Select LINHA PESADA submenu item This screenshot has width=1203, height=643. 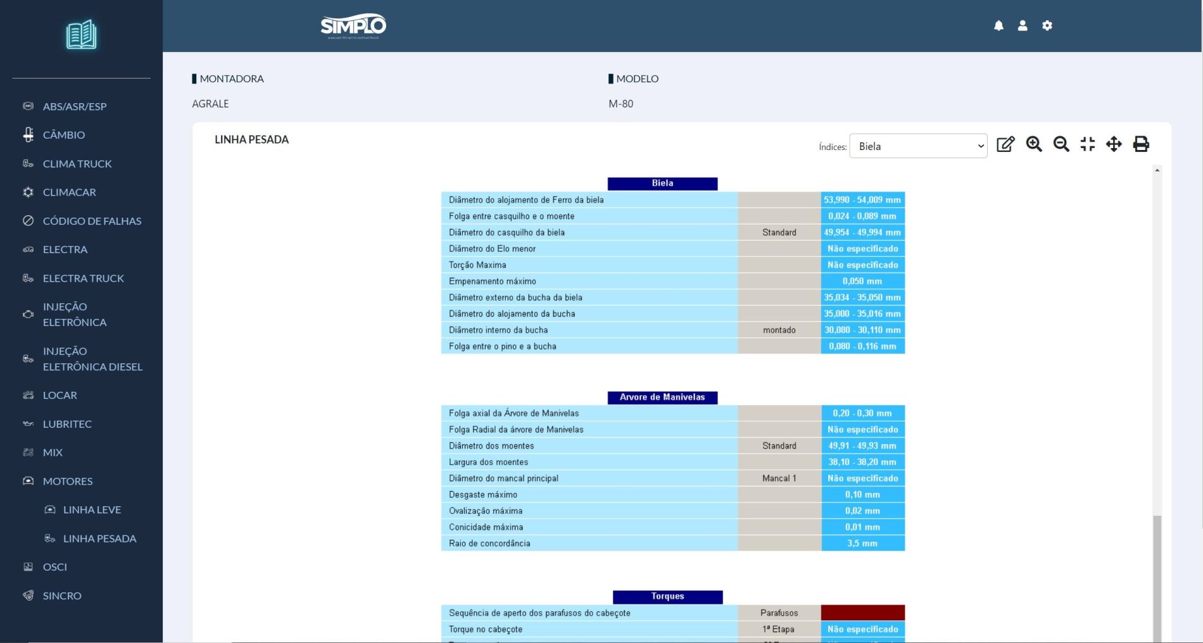click(x=99, y=539)
